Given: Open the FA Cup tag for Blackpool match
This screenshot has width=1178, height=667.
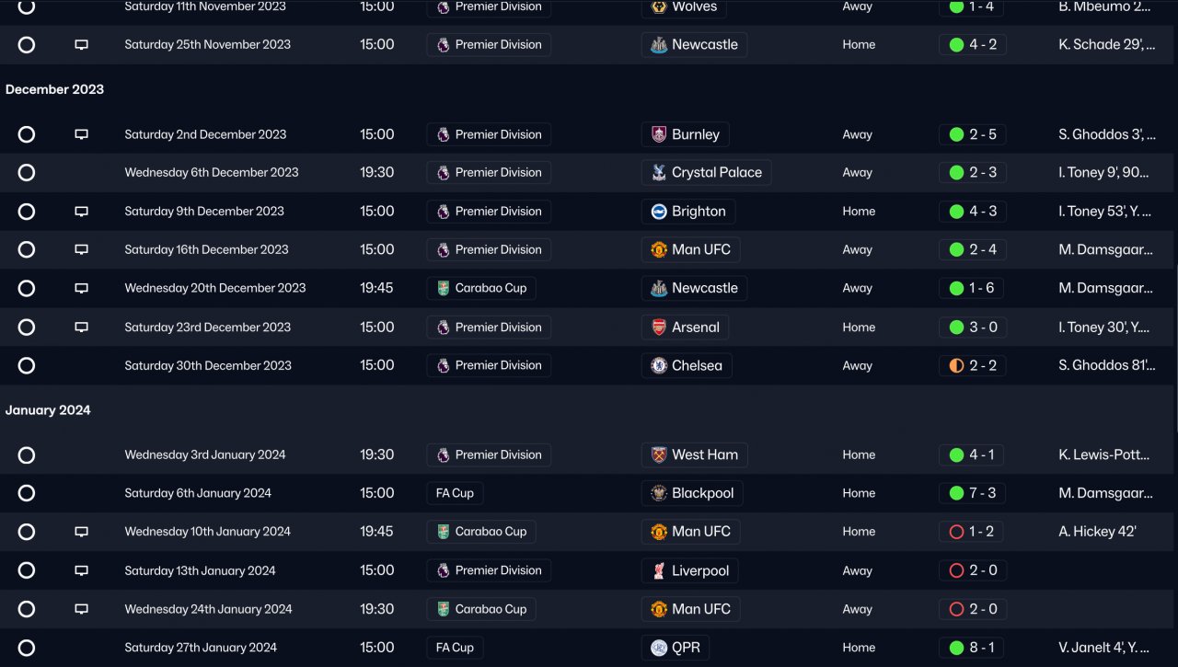Looking at the screenshot, I should (455, 493).
